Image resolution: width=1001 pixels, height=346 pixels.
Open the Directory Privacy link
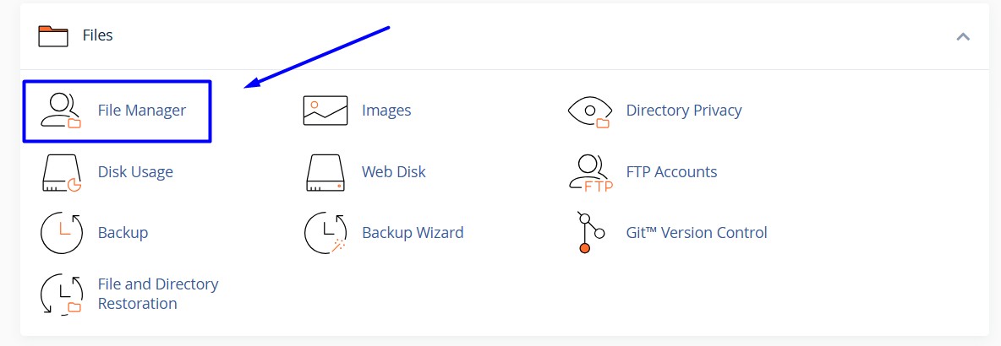pos(683,111)
